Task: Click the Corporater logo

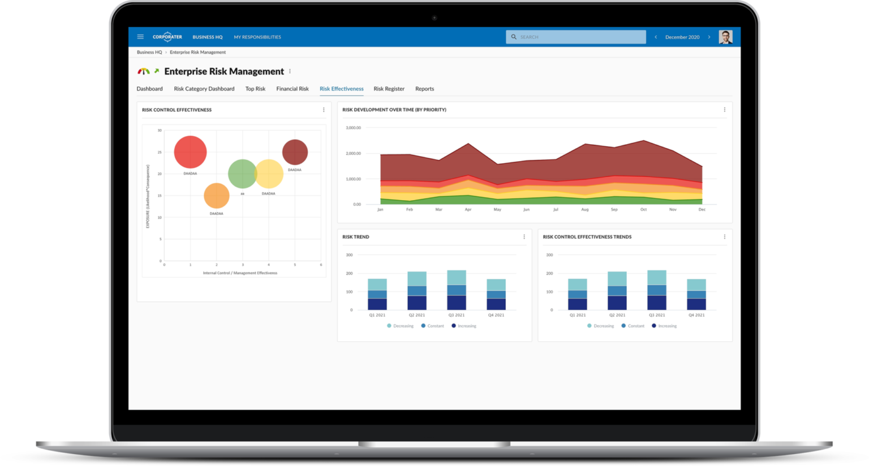Action: click(x=167, y=37)
